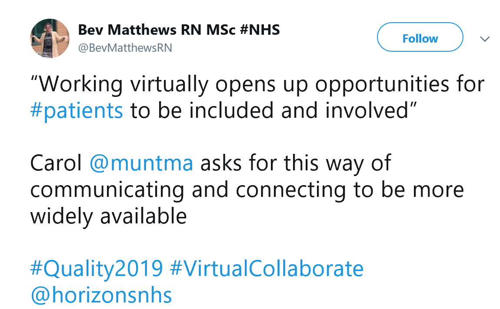Open the #VirtualCollaborate hashtag
500x309 pixels.
point(267,269)
